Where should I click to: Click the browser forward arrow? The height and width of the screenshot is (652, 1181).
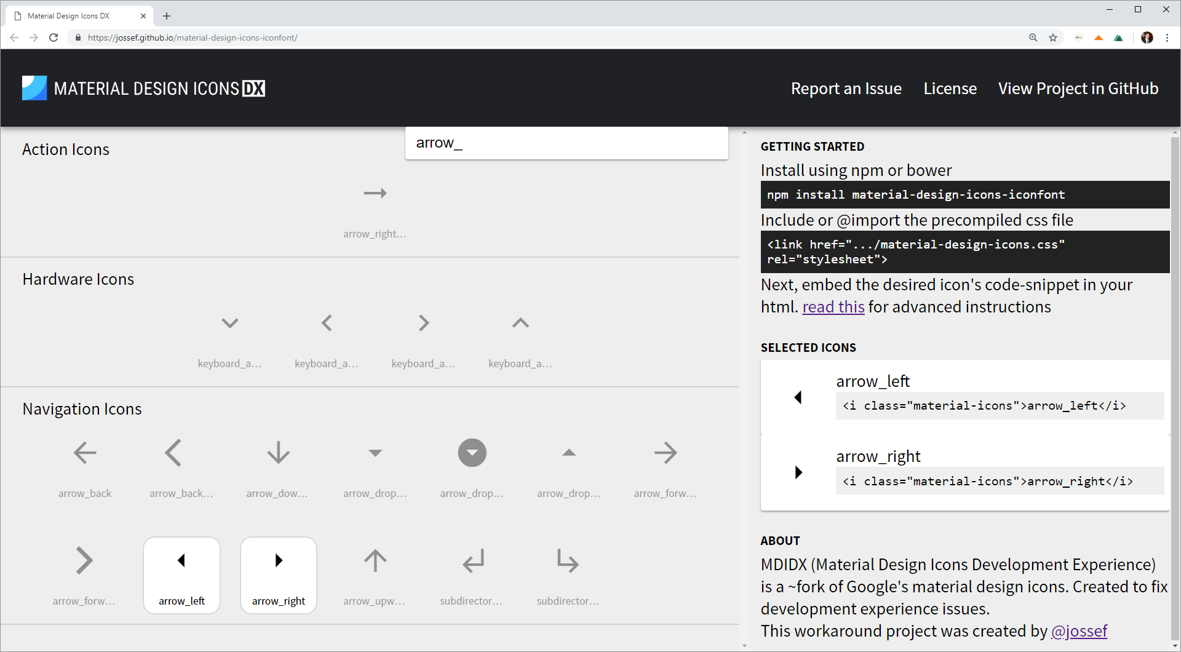click(x=34, y=38)
